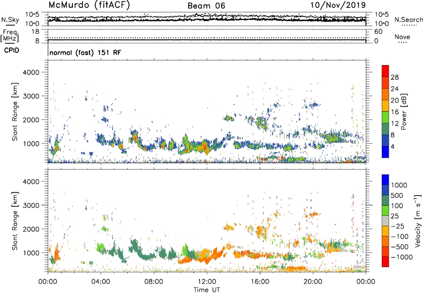Click the "N.Sky" legend label
Screen dimensions: 423x293
10,20
